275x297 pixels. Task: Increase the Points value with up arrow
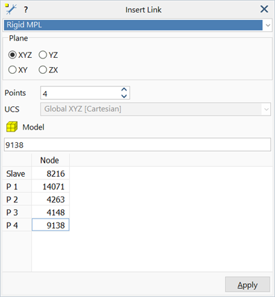(124, 90)
